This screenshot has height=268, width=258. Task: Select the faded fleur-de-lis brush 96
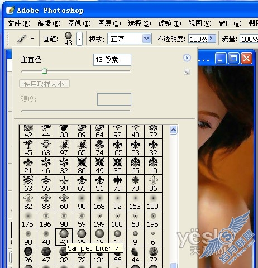153,184
